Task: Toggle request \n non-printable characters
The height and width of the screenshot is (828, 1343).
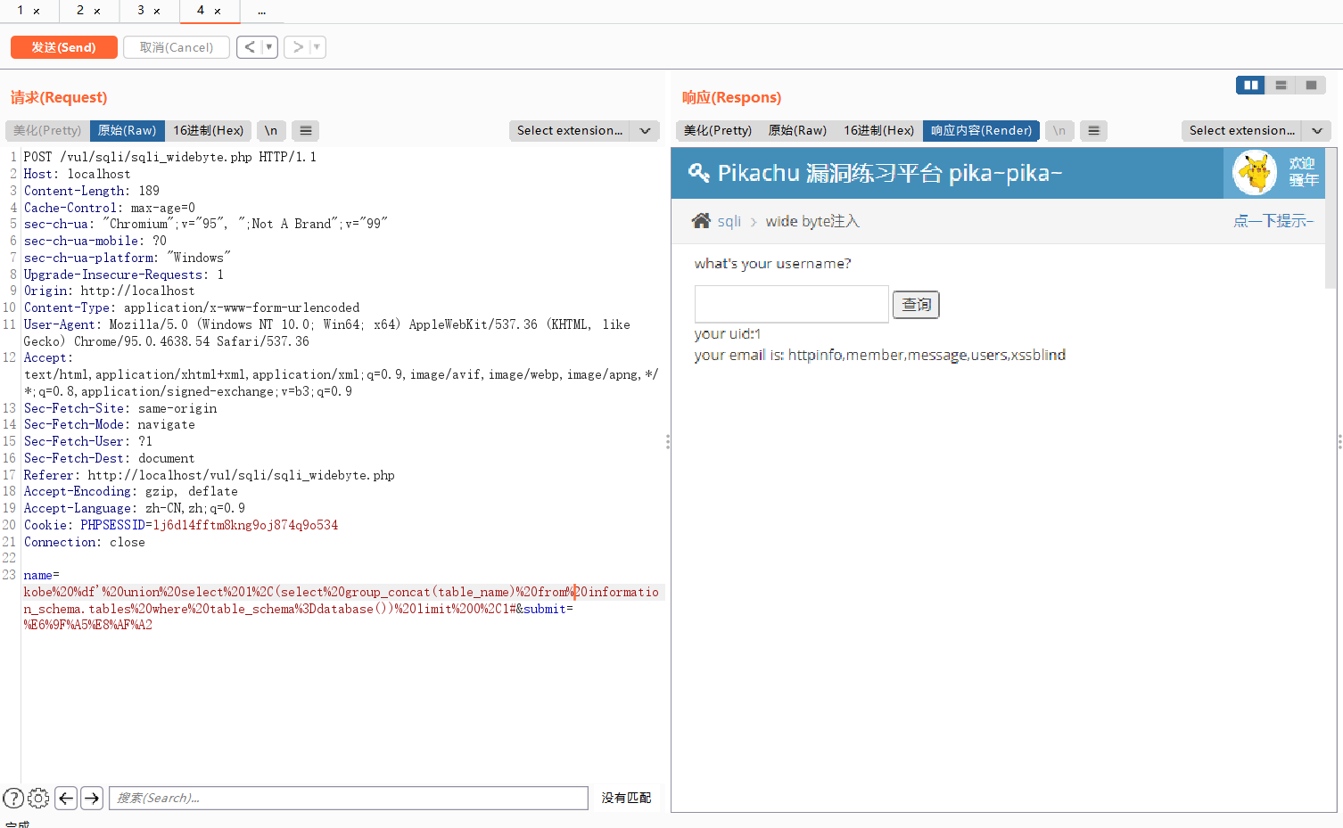Action: 271,130
